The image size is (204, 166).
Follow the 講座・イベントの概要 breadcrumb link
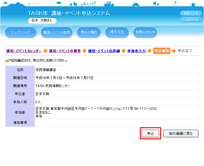[x=65, y=51]
